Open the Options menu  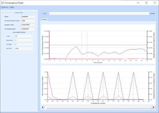pos(5,7)
